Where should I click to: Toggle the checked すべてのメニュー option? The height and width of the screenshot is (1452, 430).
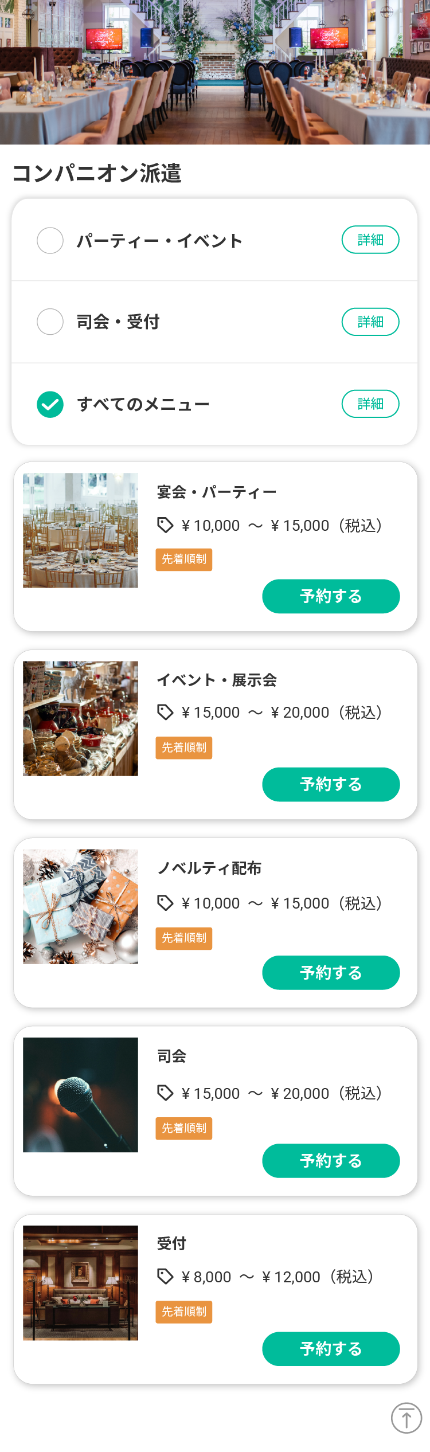50,404
